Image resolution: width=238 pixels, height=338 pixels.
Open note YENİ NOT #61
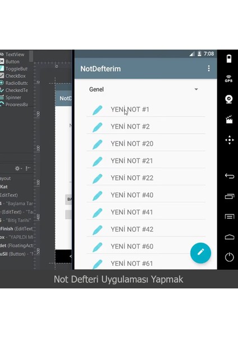pyautogui.click(x=146, y=264)
